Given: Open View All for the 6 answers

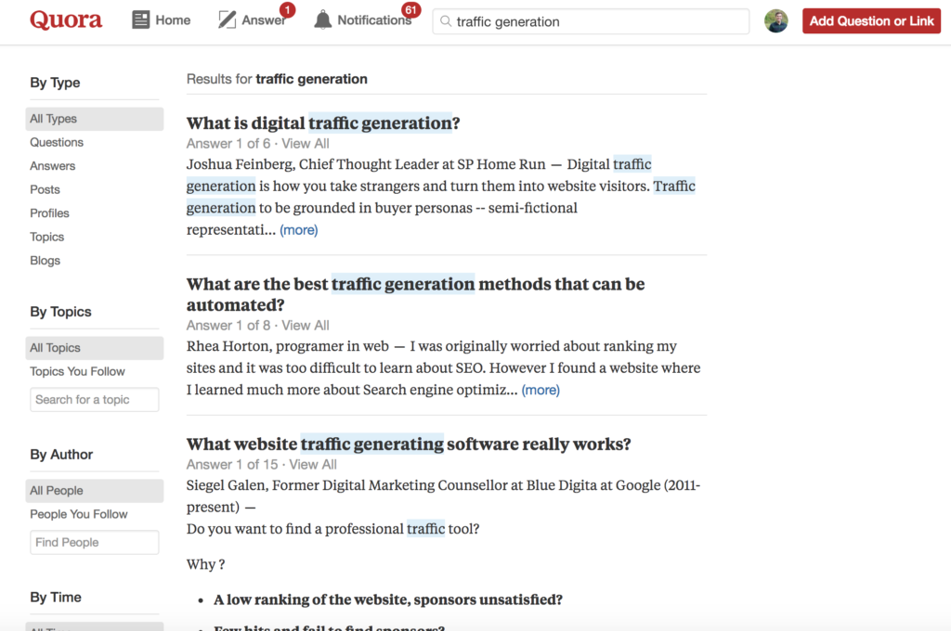Looking at the screenshot, I should coord(306,144).
